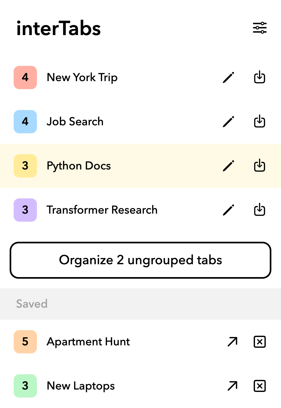Save the New York Trip group
Image resolution: width=281 pixels, height=408 pixels.
click(x=260, y=77)
